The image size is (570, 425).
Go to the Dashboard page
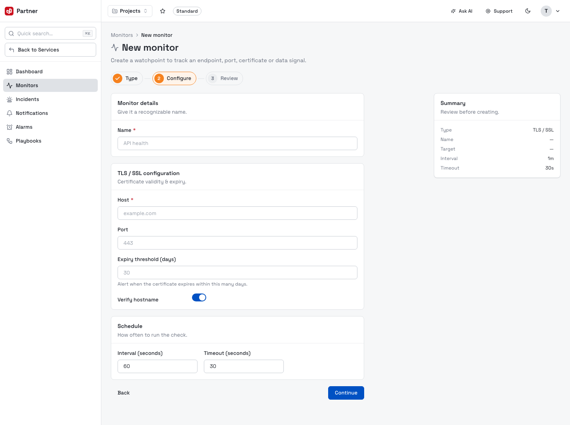tap(50, 72)
